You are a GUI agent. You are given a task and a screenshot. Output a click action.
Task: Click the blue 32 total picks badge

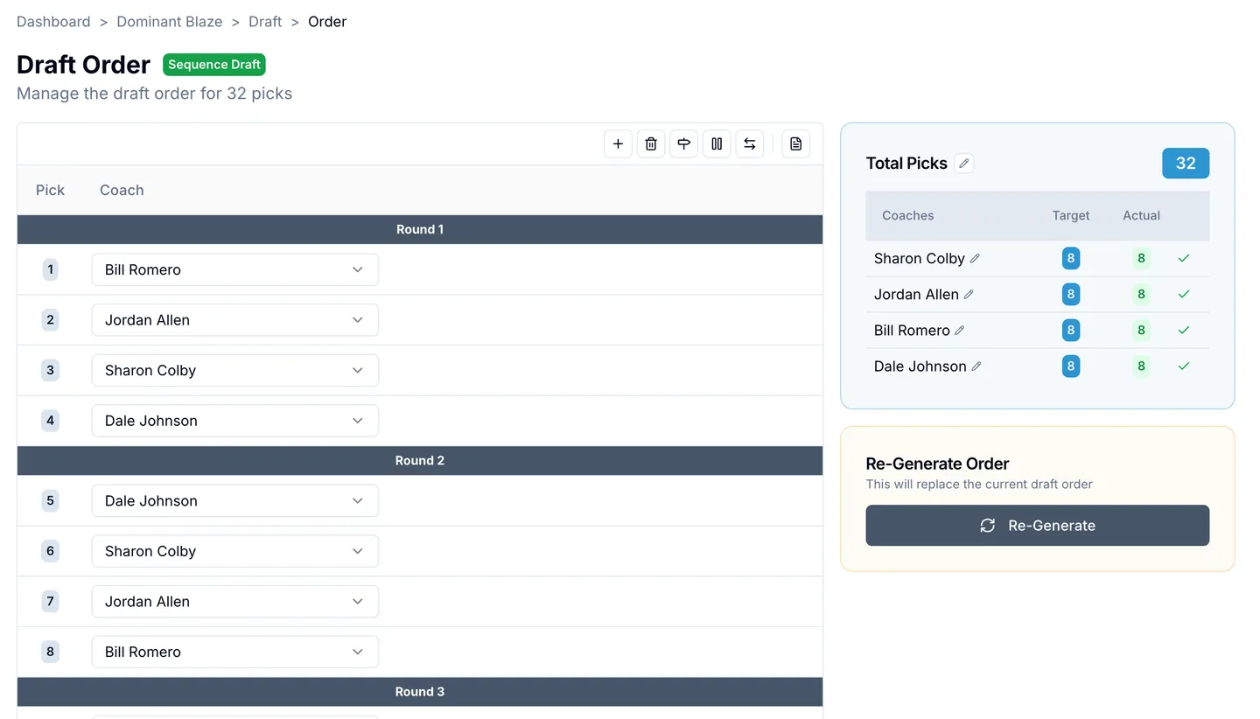click(1186, 164)
